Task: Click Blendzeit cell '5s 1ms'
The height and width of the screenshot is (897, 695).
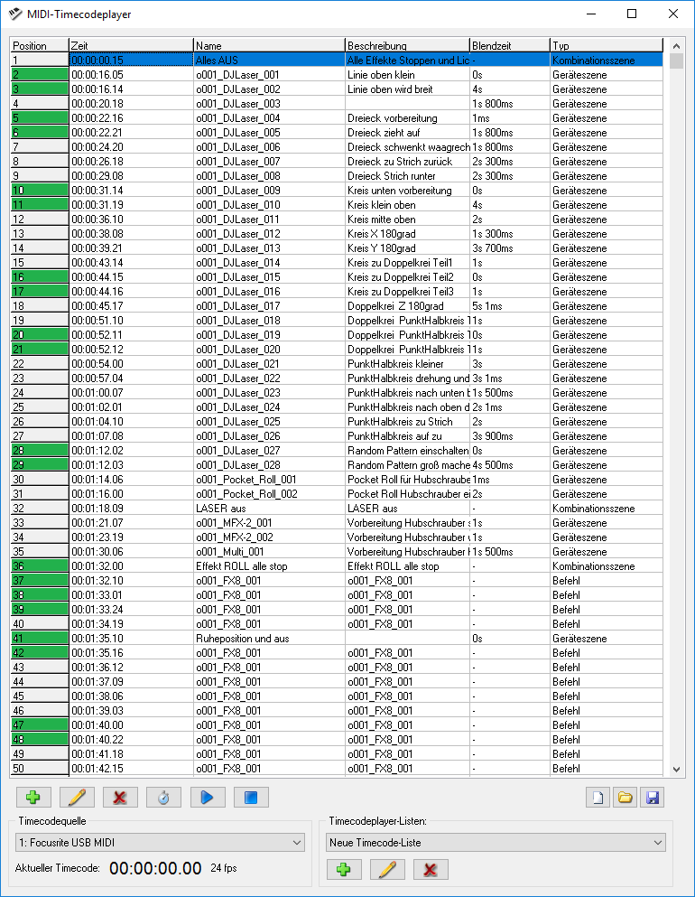Action: coord(510,306)
